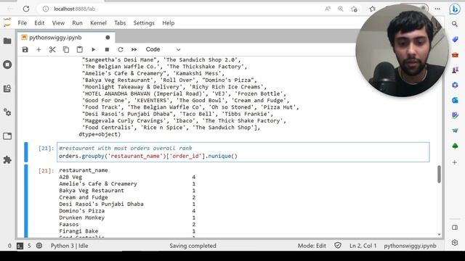View site information icon in address bar
The image size is (465, 261).
[46, 9]
